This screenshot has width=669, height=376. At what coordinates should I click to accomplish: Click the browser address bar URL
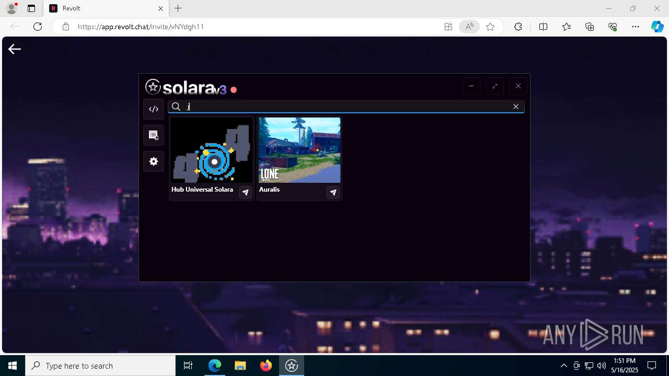141,27
